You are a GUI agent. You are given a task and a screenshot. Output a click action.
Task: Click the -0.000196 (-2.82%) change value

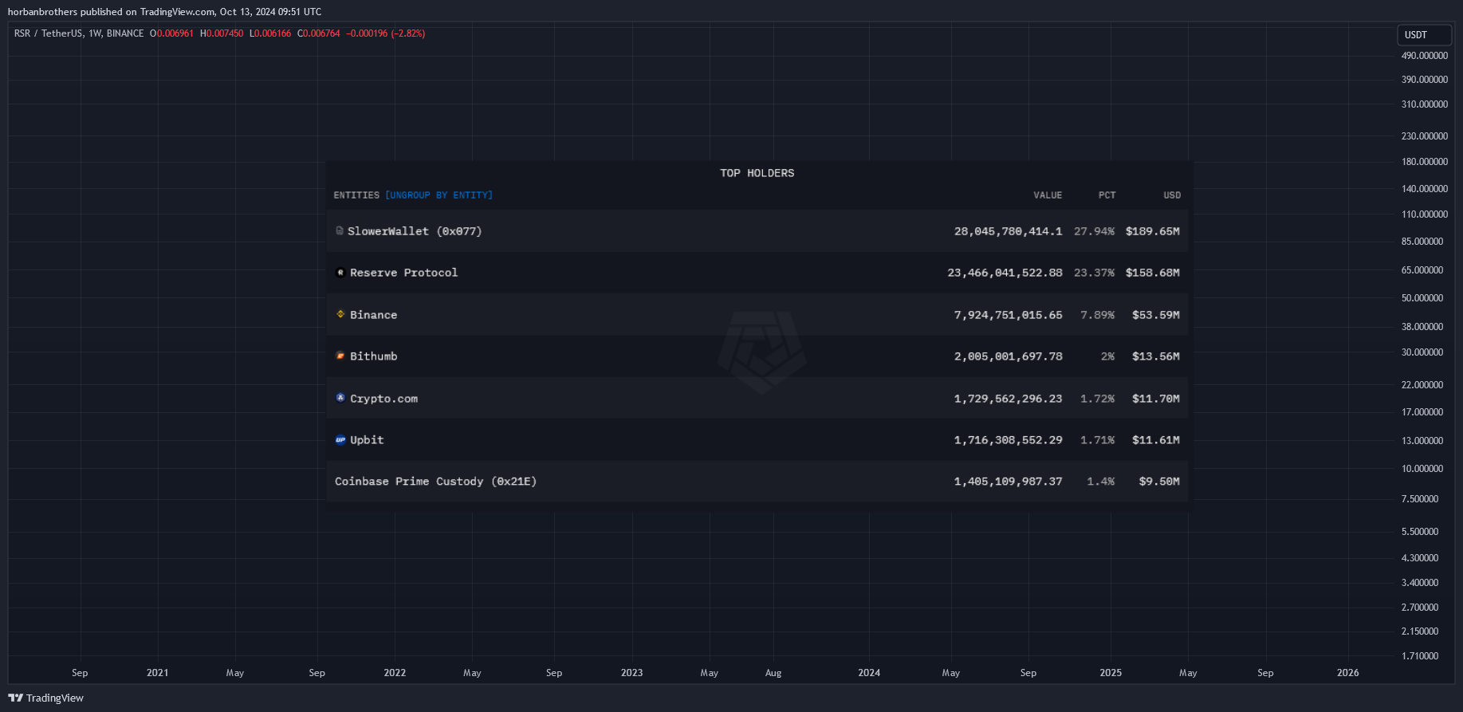[x=385, y=33]
